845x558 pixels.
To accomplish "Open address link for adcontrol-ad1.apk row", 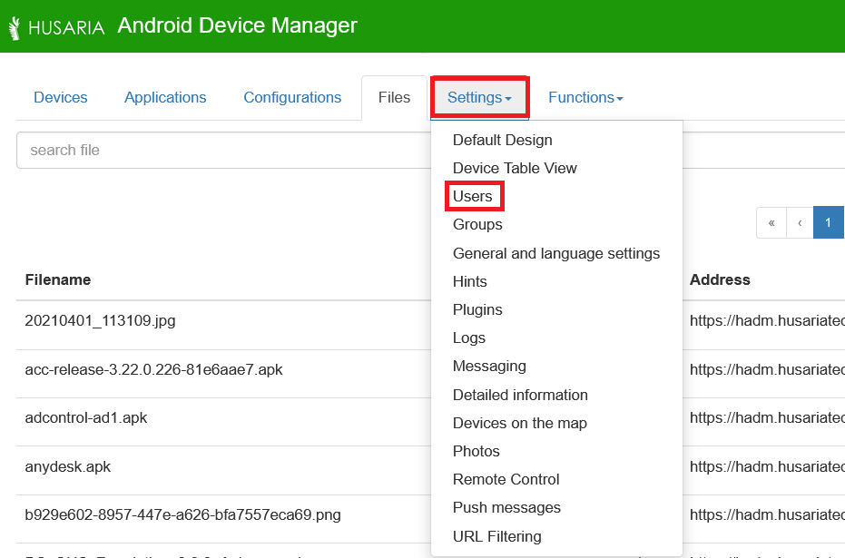I will (767, 418).
